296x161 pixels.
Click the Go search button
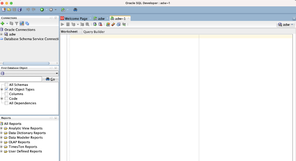pos(50,79)
